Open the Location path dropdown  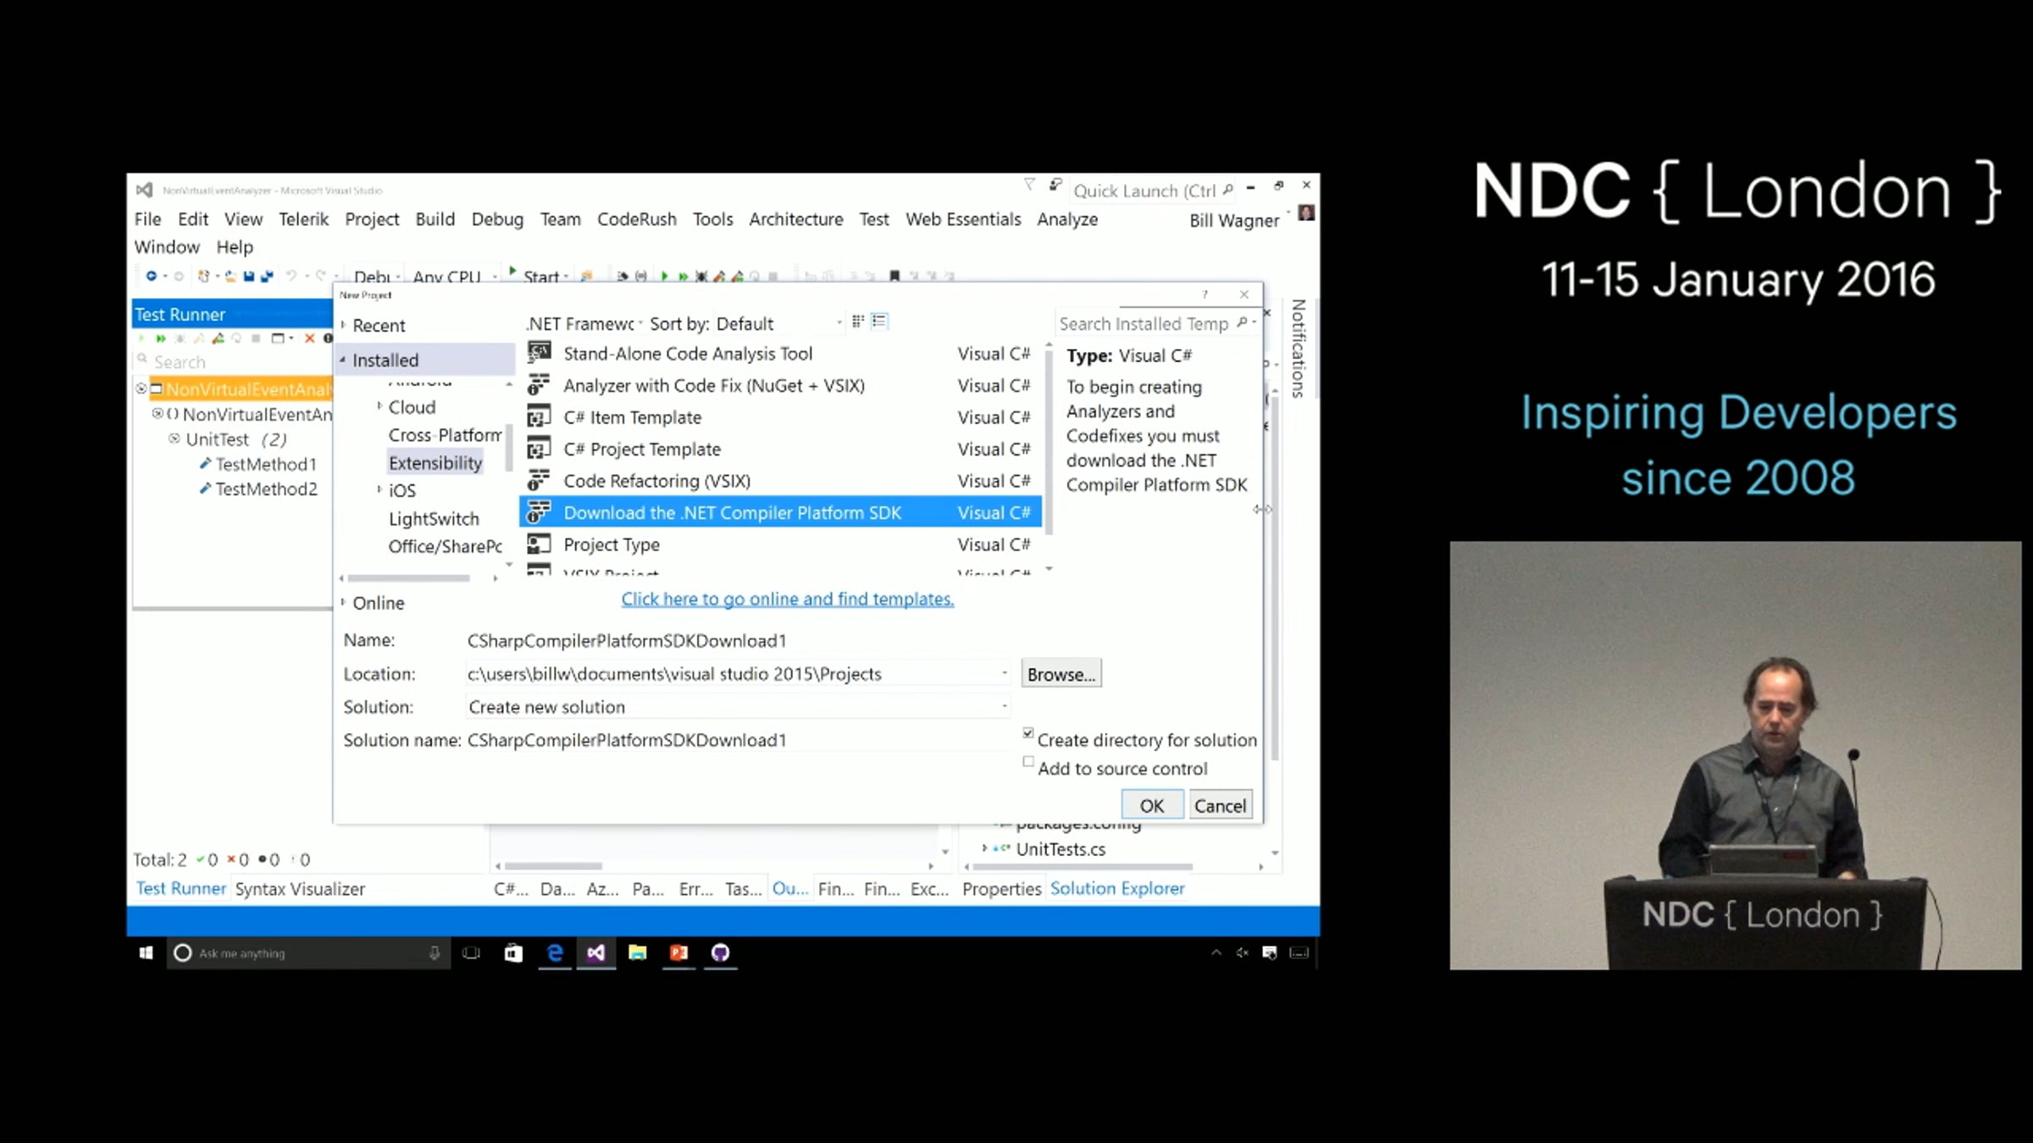(1005, 673)
